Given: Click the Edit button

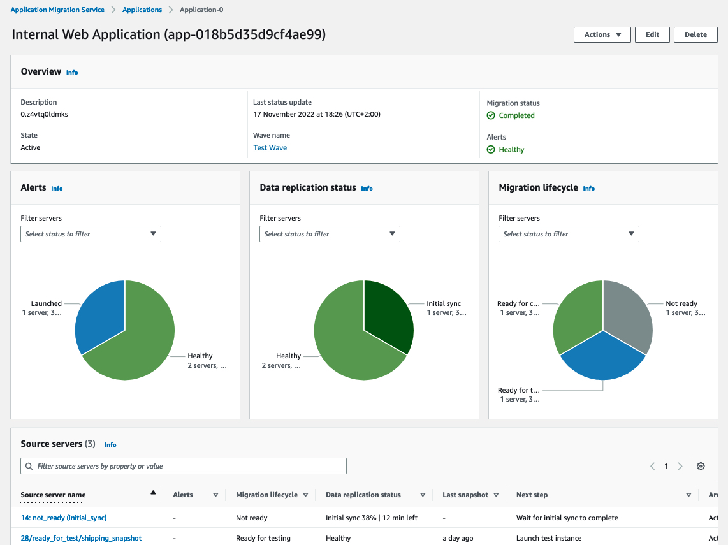Looking at the screenshot, I should (652, 34).
